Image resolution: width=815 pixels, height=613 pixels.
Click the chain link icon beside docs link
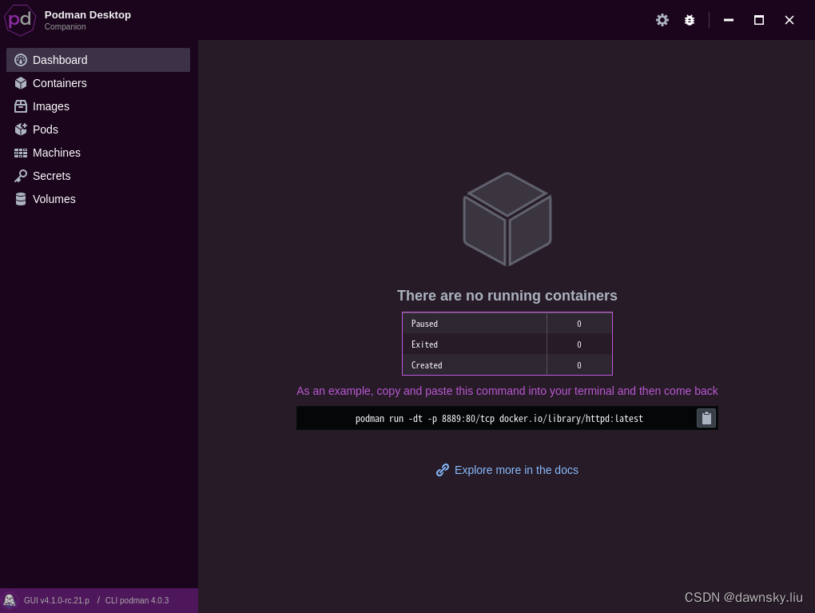point(443,470)
